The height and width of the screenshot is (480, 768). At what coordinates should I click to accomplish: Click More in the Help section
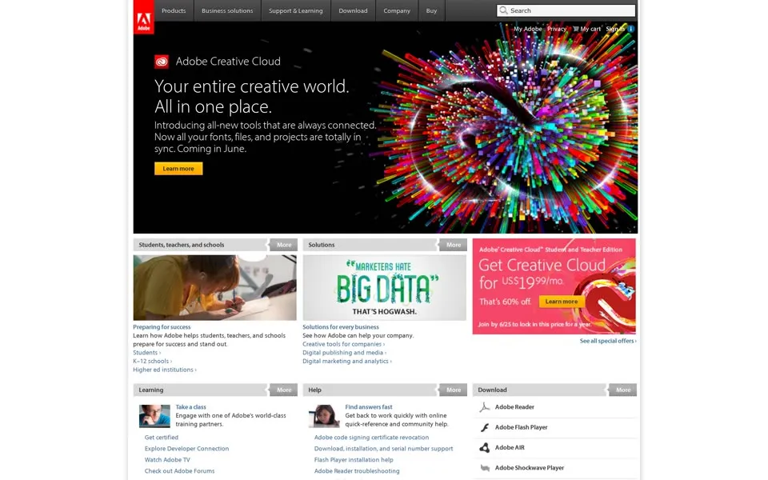(453, 390)
